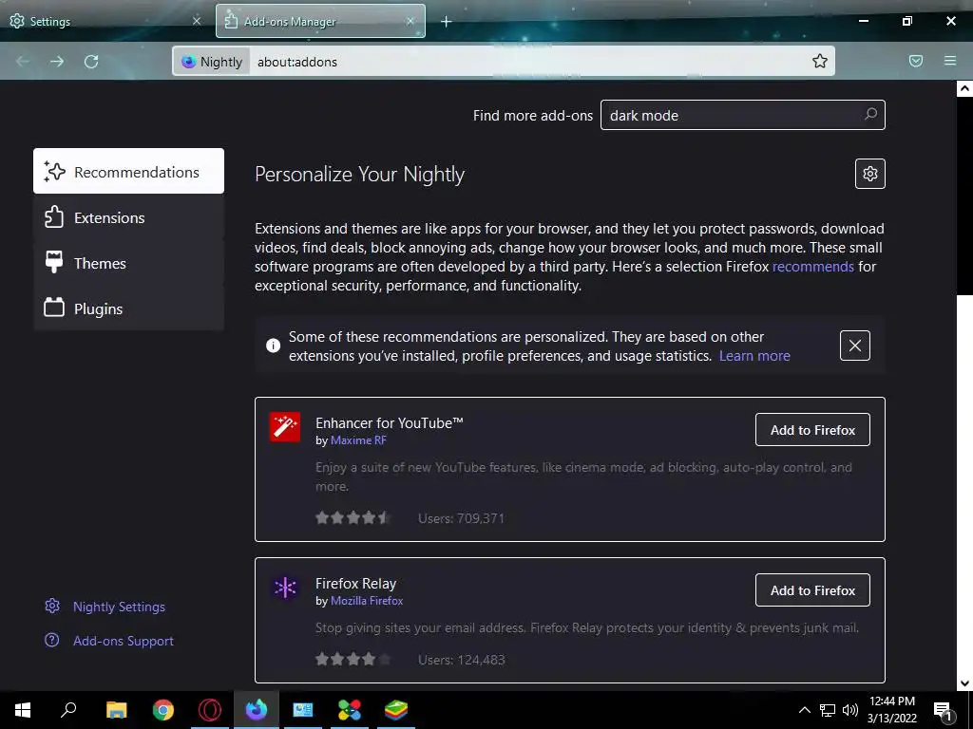This screenshot has width=973, height=729.
Task: Open the Extensions category
Action: click(x=128, y=217)
